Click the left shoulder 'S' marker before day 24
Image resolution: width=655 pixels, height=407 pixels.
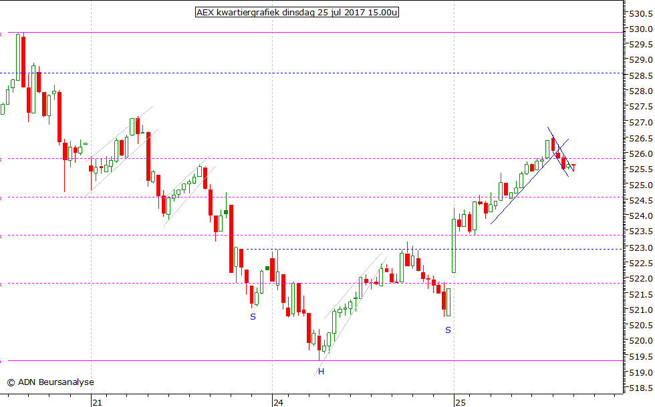coord(253,317)
